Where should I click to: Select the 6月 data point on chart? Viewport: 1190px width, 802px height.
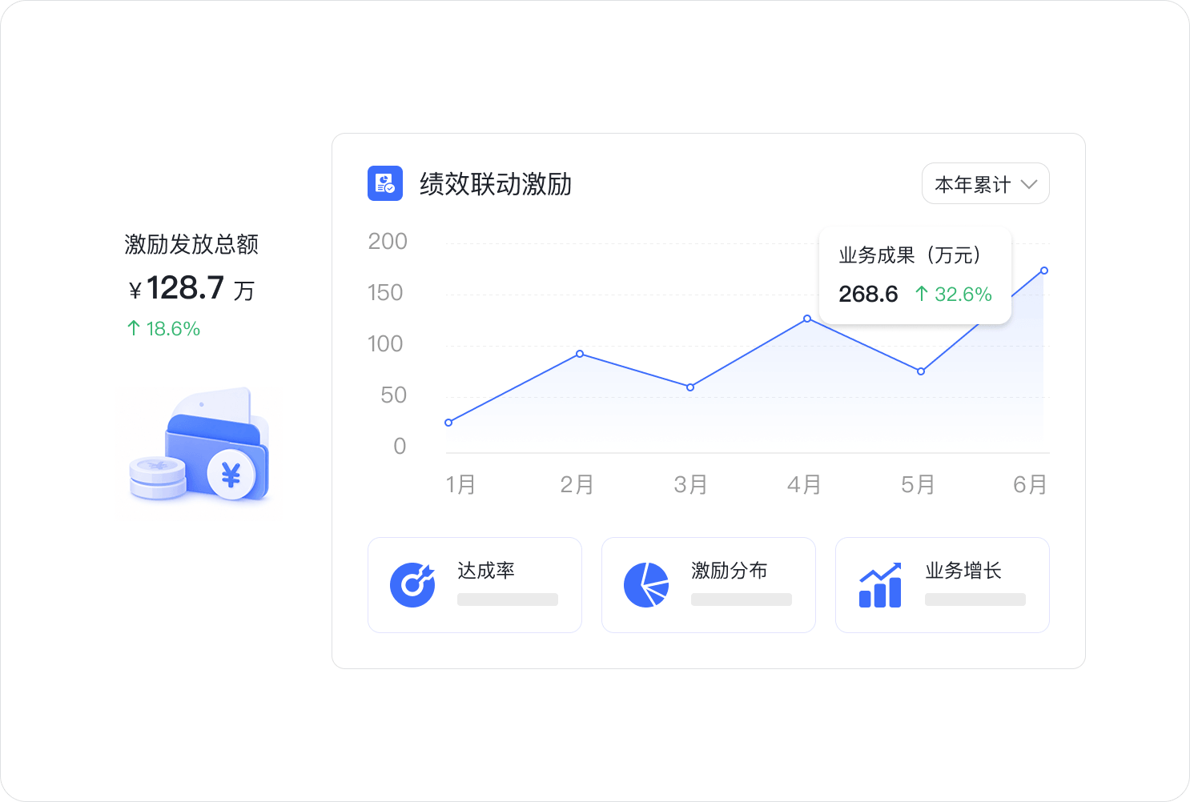1044,271
